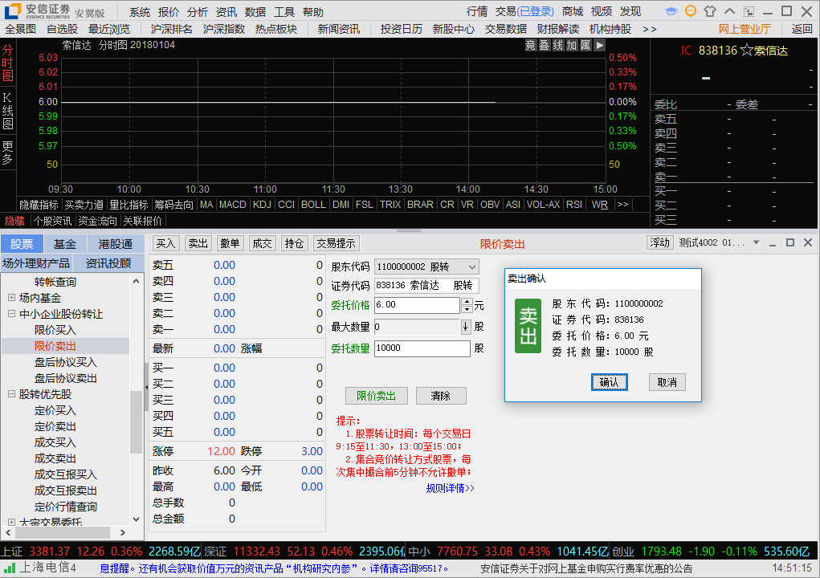Viewport: 820px width, 578px height.
Task: Switch to the 基金 tab
Action: [x=65, y=244]
